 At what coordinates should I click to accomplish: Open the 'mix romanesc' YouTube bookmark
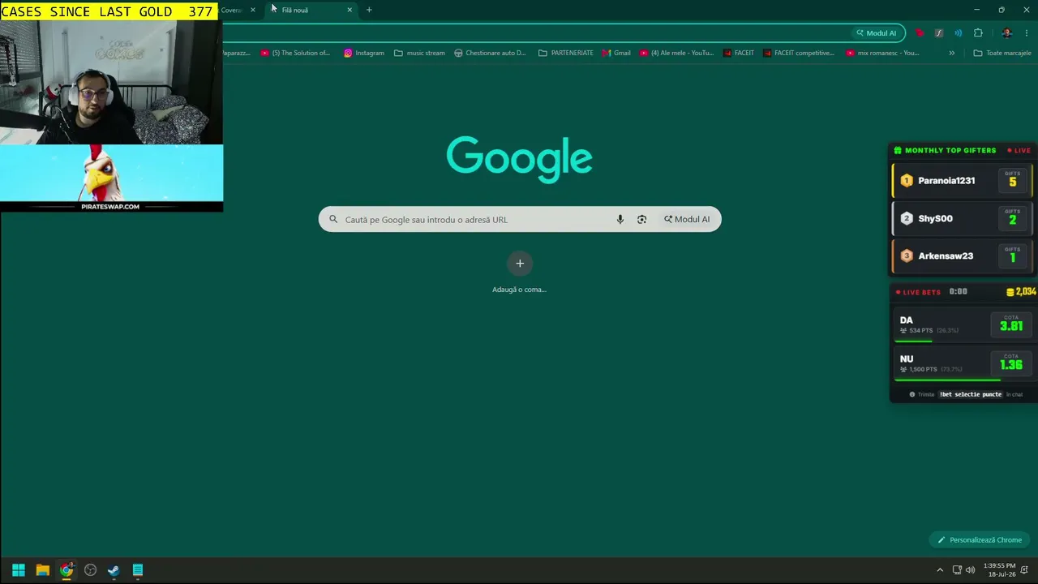point(882,53)
